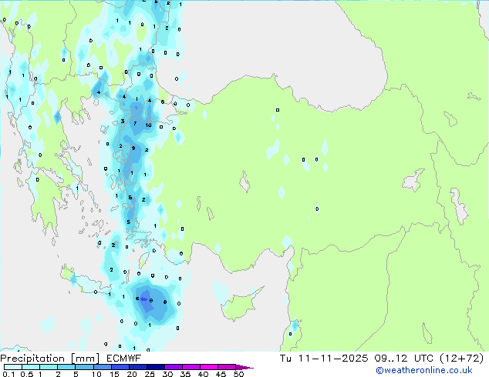The image size is (489, 377).
Task: Click the 0.5–1 mm legend color swatch
Action: pos(31,367)
